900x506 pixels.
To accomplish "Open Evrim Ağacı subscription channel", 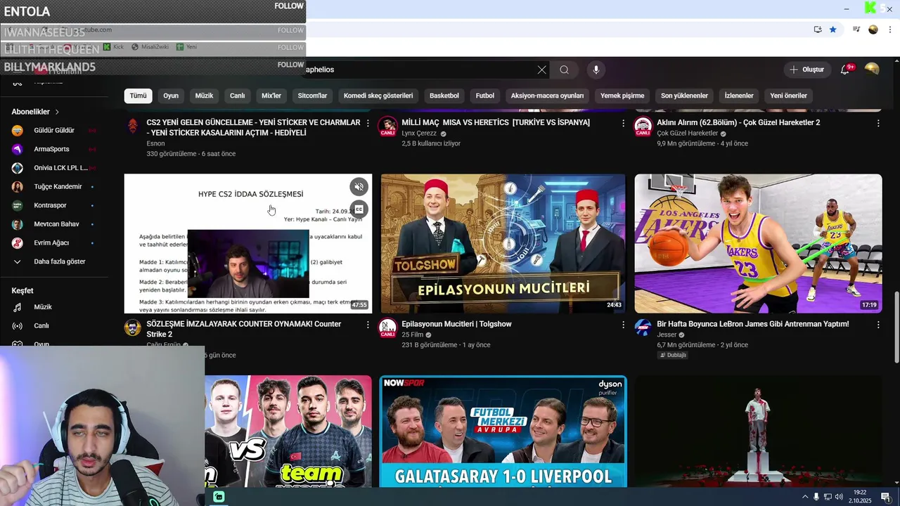I will point(55,243).
